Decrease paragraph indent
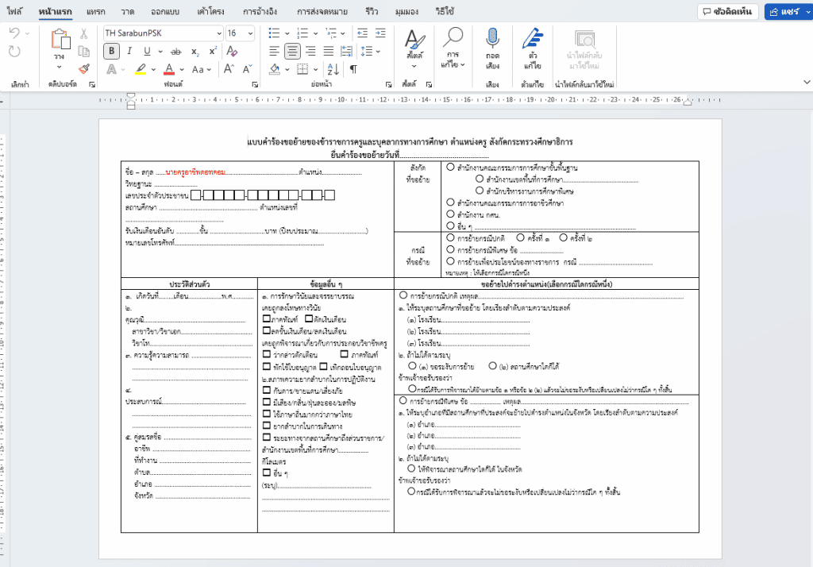The image size is (813, 567). (x=362, y=33)
